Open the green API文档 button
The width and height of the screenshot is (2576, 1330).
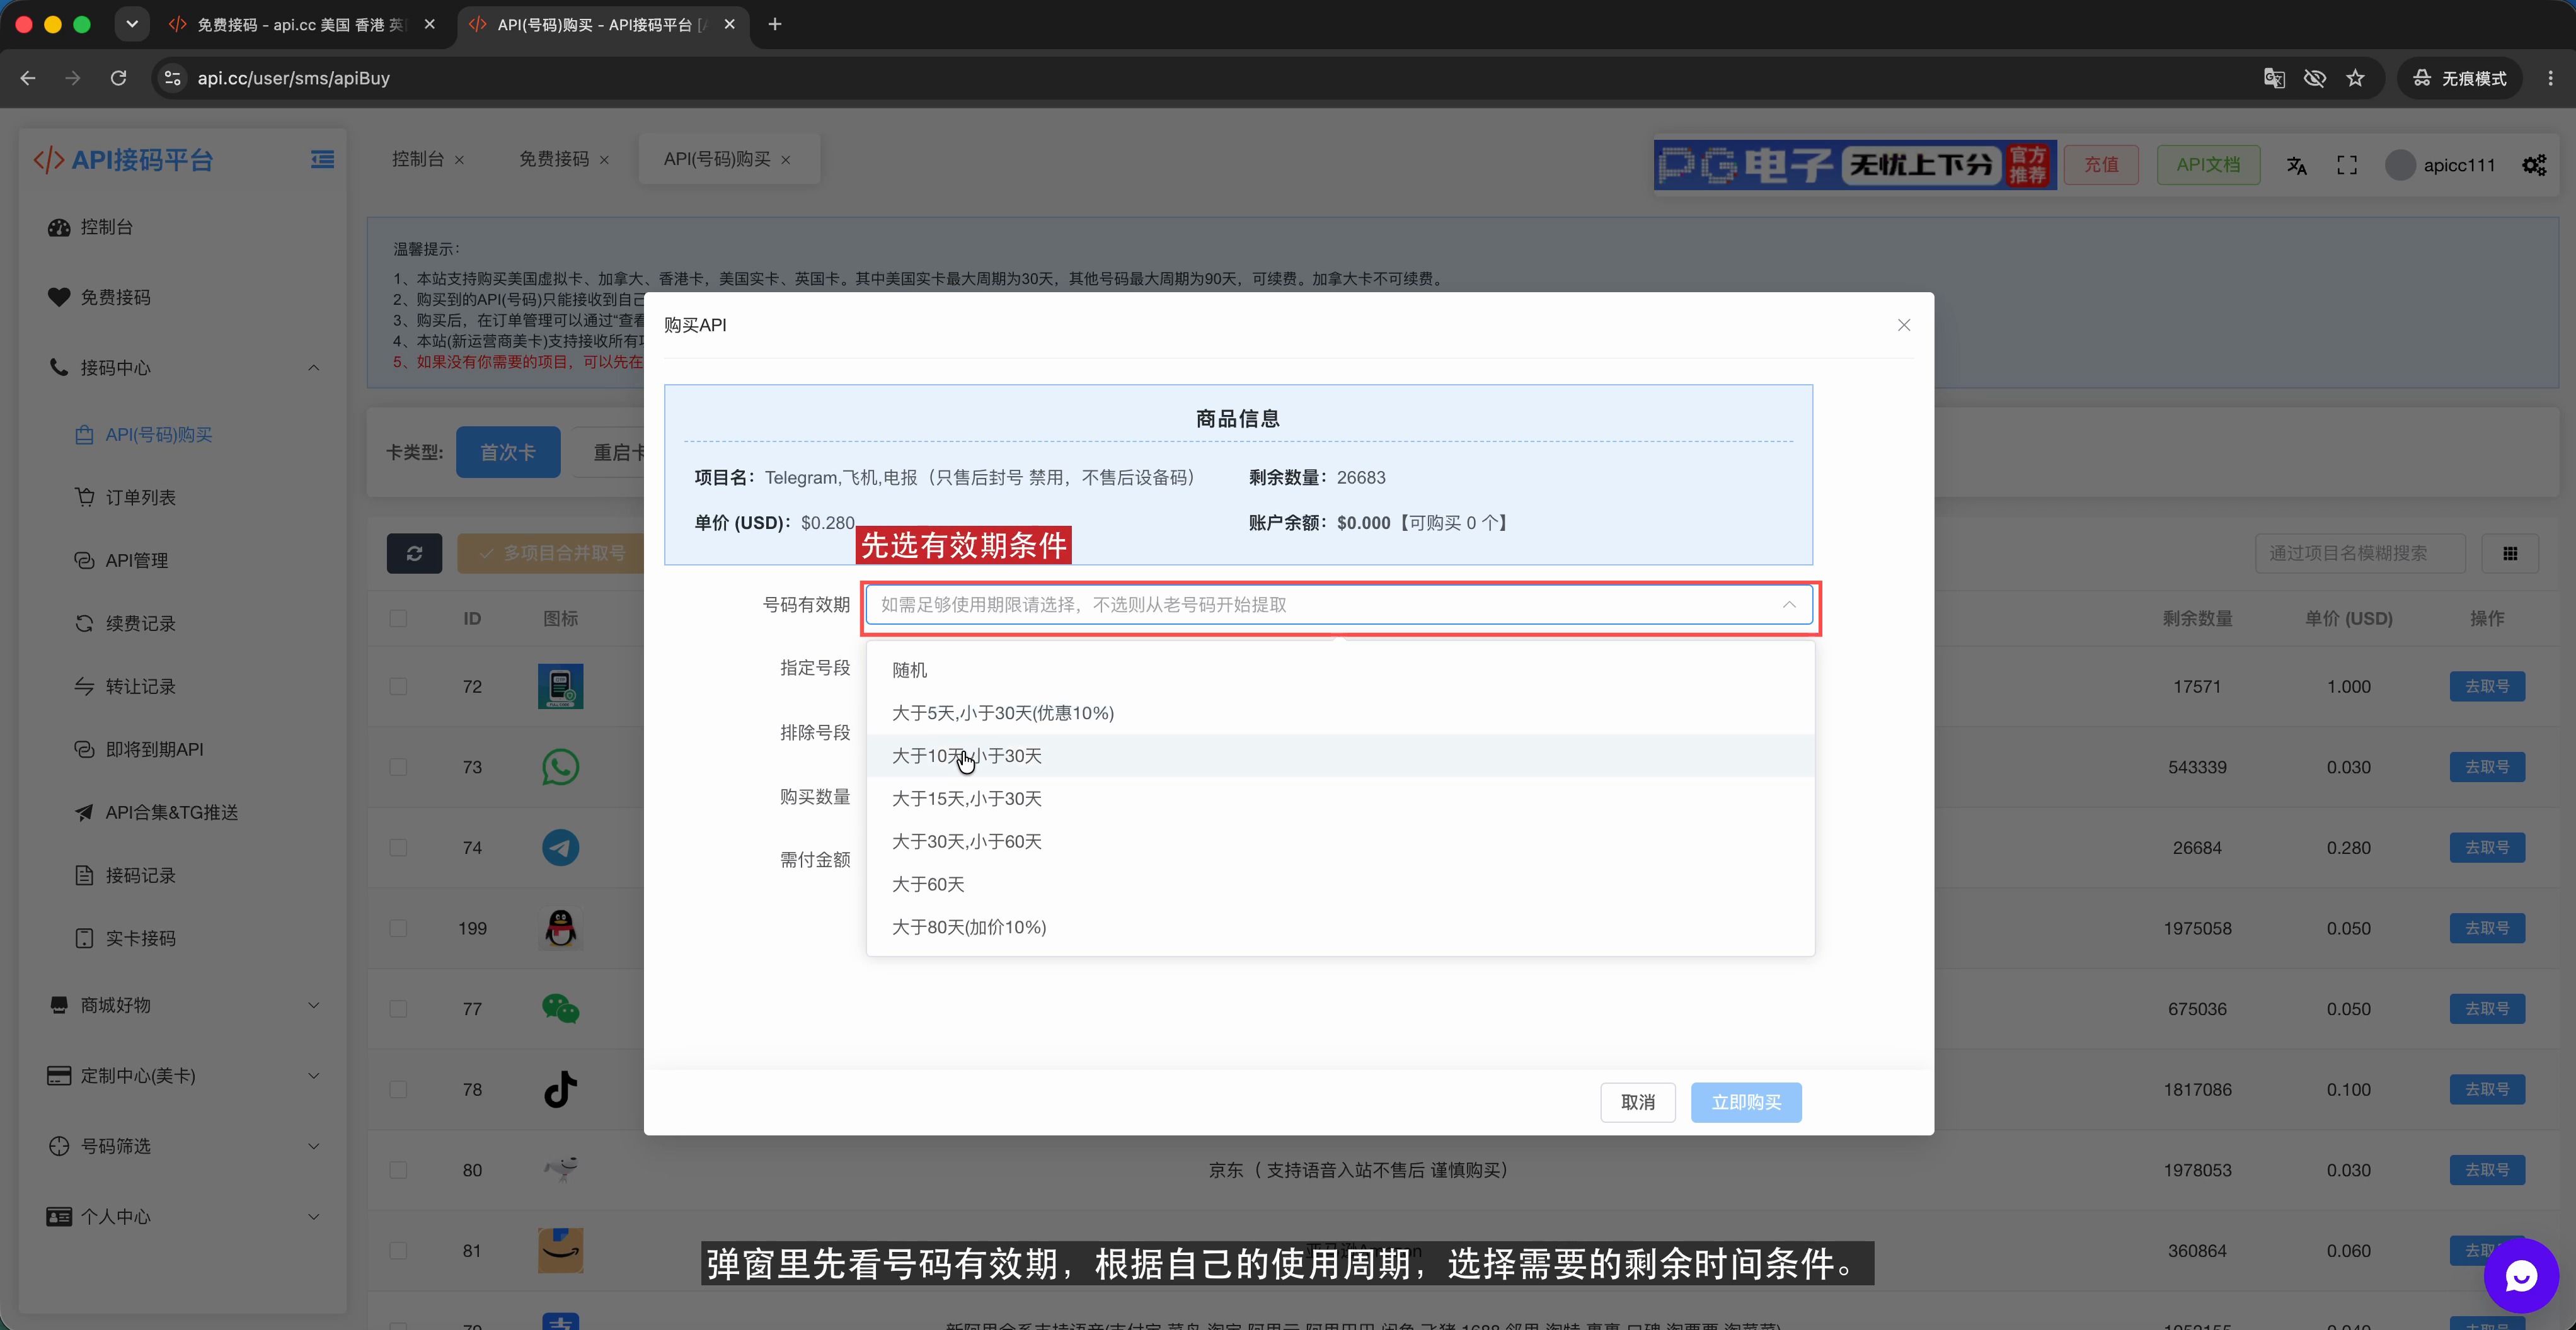click(2208, 165)
